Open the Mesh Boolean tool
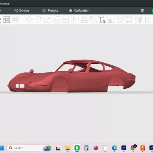Image resolution: width=153 pixels, height=153 pixels. coord(75,19)
